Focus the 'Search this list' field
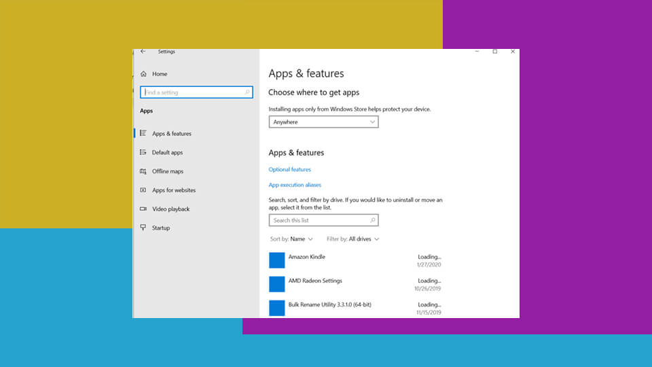The width and height of the screenshot is (652, 367). click(x=323, y=220)
